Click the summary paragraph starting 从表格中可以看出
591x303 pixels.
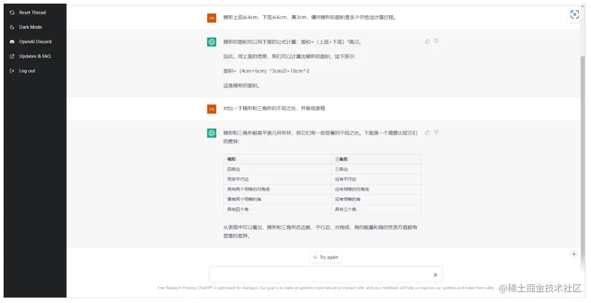pyautogui.click(x=320, y=232)
